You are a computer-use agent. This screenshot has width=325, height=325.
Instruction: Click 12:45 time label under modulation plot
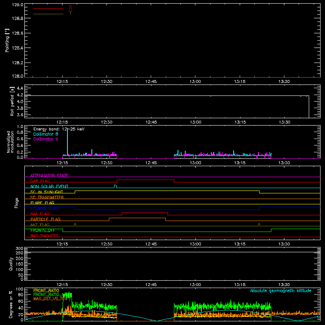[x=151, y=163]
